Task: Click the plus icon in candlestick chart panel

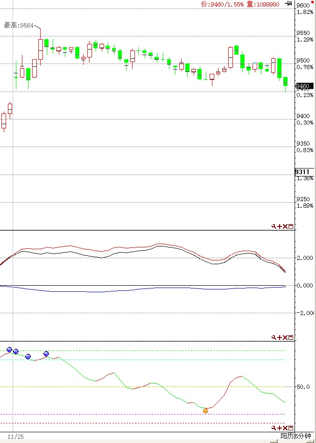Action: click(280, 226)
